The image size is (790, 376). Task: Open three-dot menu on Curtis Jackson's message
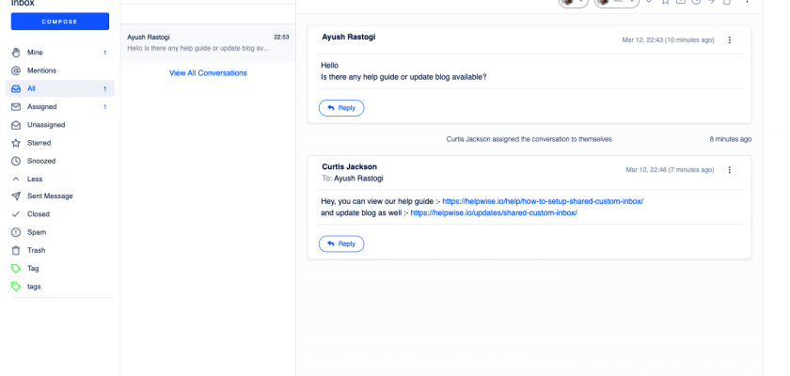click(x=730, y=170)
